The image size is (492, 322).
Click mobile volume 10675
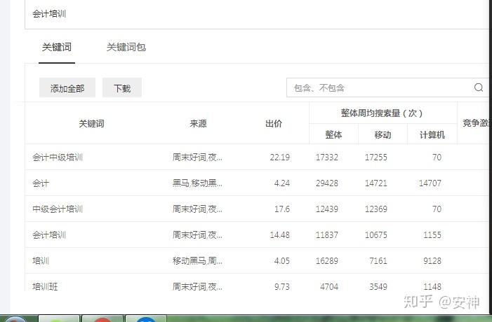click(x=376, y=235)
